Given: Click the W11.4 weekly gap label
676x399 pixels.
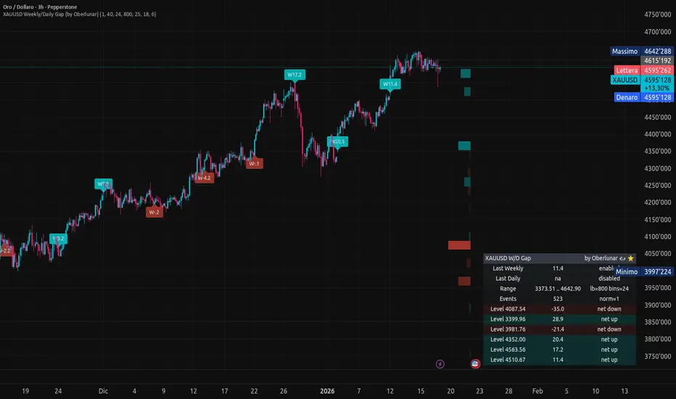Looking at the screenshot, I should click(x=390, y=84).
